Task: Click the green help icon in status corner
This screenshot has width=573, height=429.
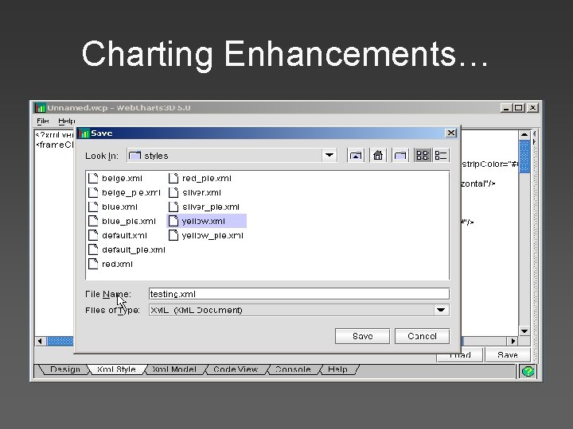Action: (x=528, y=372)
